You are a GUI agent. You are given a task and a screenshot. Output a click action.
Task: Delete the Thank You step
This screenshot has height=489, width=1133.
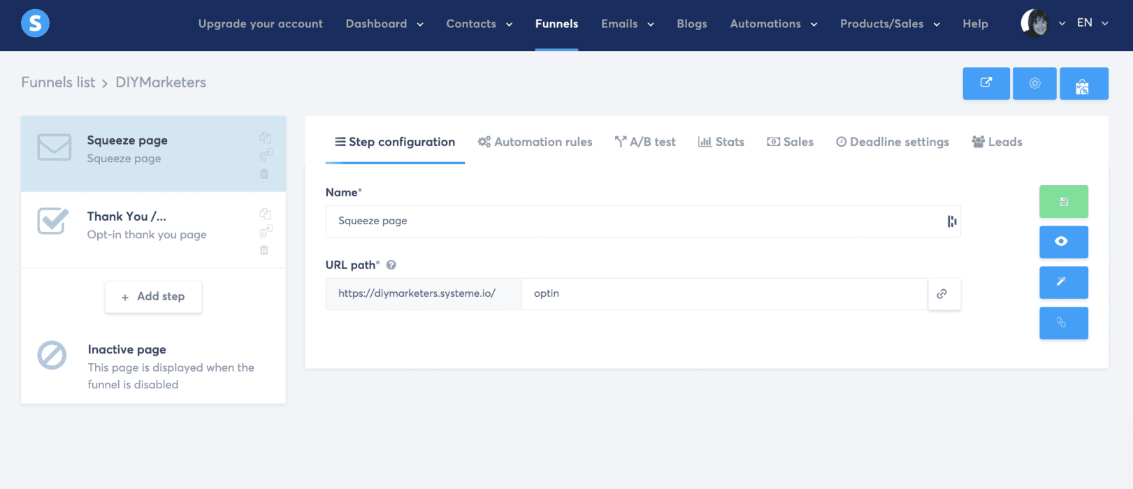tap(264, 249)
